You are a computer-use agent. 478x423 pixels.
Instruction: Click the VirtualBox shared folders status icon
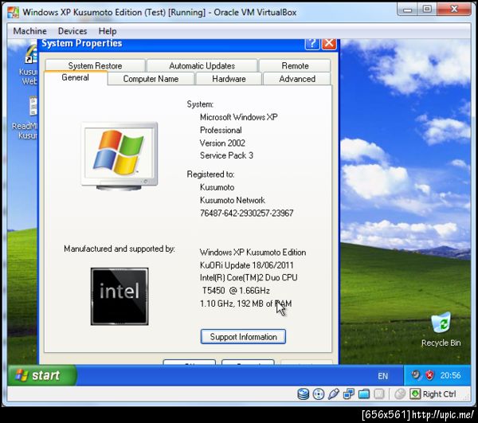(x=364, y=394)
